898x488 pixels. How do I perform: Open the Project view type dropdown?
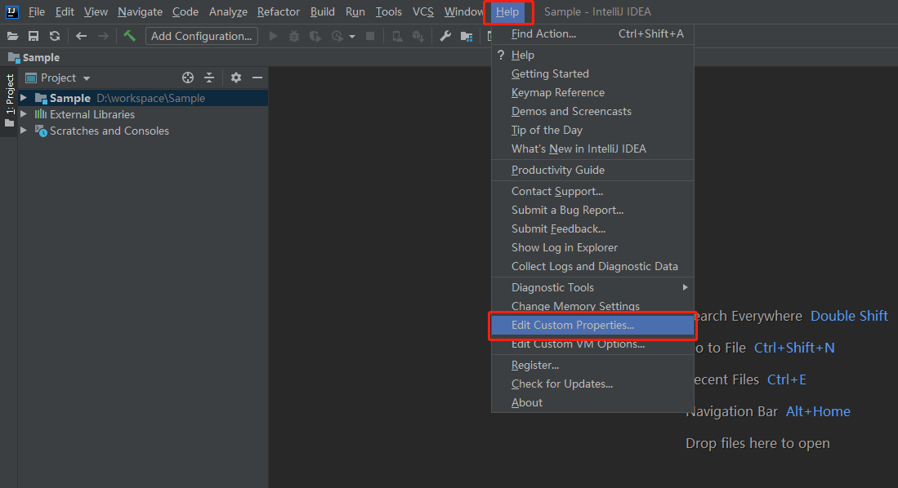[x=87, y=78]
